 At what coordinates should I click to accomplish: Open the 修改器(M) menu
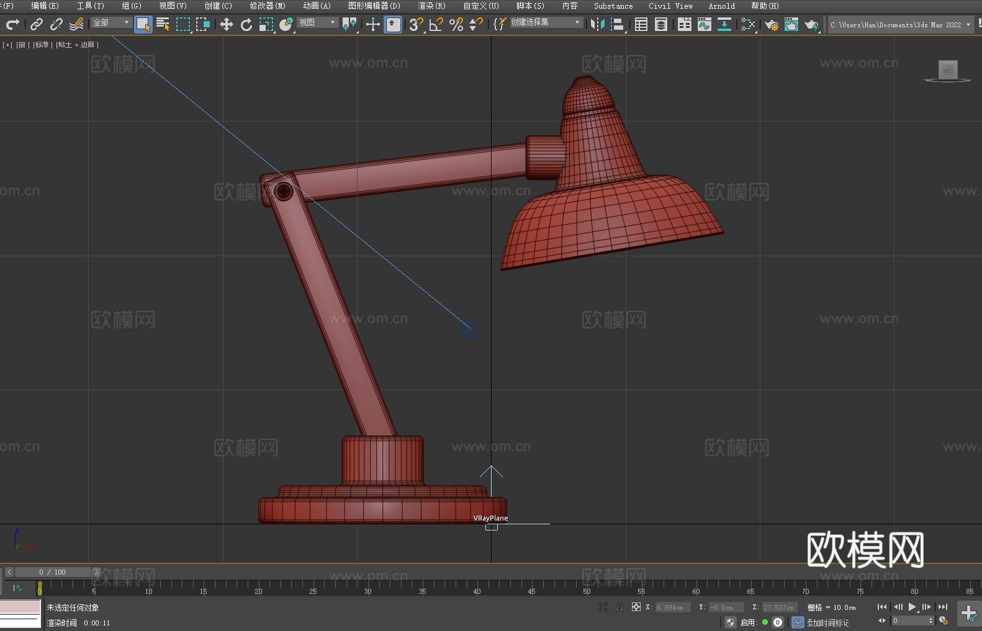coord(268,6)
